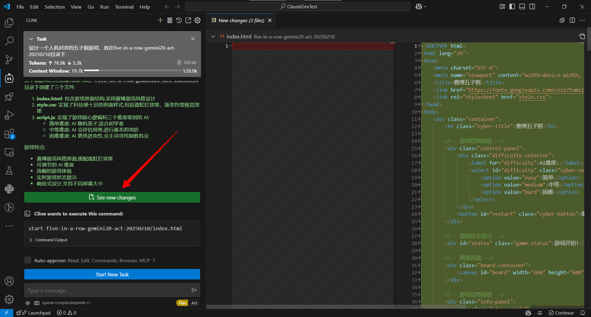
Task: Open the Cline robot sidebar icon
Action: pyautogui.click(x=9, y=78)
